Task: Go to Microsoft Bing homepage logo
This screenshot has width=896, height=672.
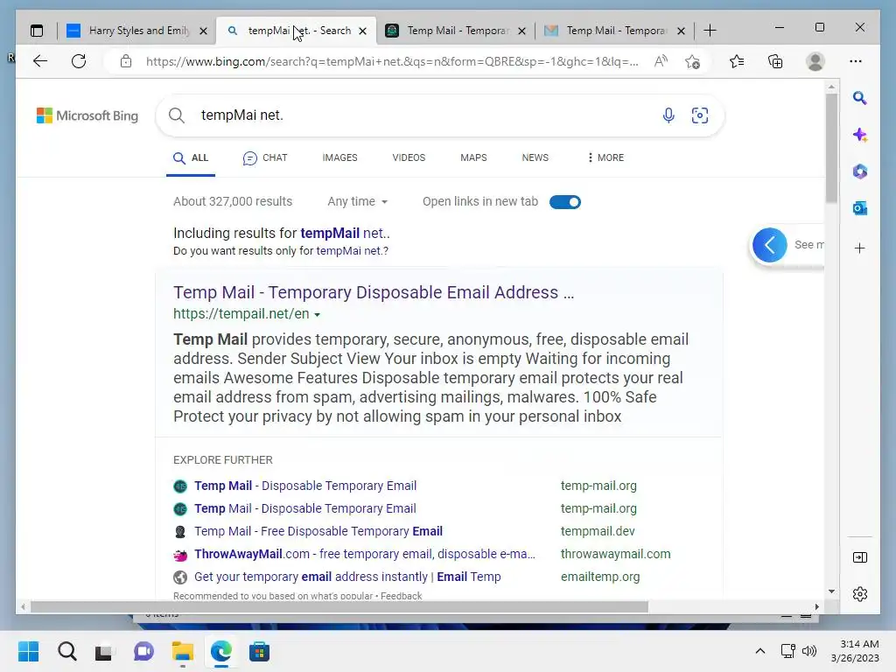Action: click(x=87, y=116)
